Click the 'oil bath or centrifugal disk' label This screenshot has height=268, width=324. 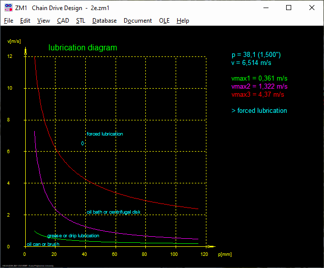[114, 212]
